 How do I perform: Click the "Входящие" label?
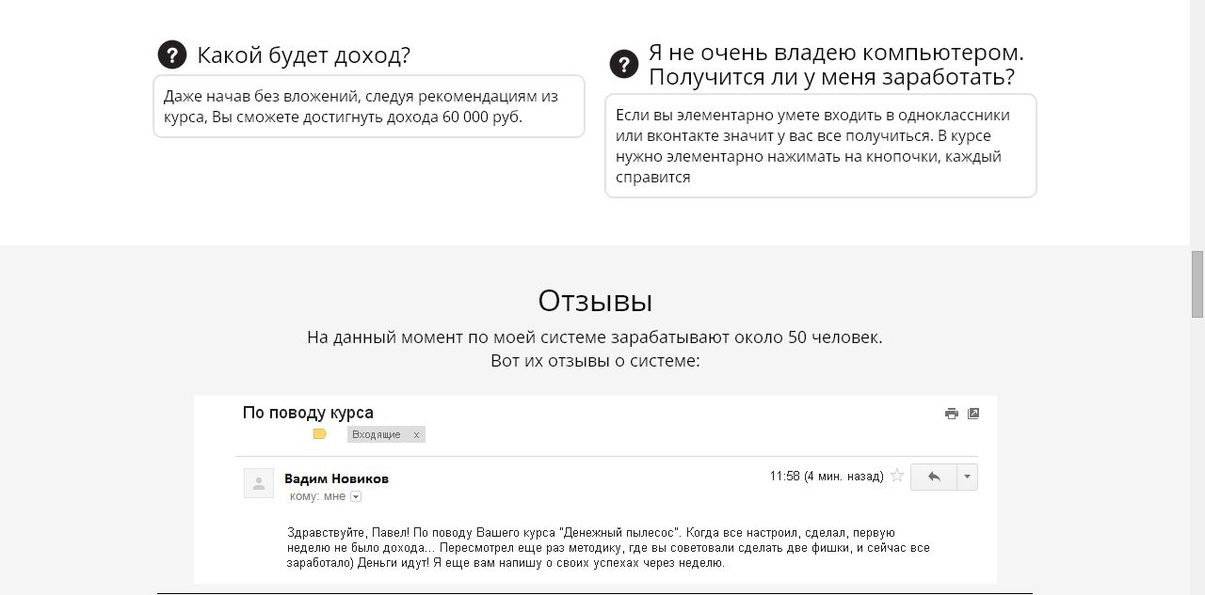pyautogui.click(x=376, y=433)
